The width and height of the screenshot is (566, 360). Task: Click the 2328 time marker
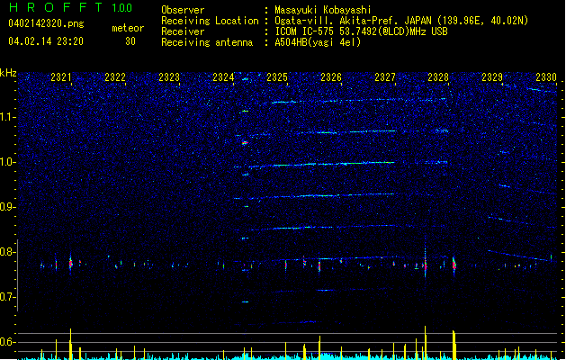click(x=438, y=77)
